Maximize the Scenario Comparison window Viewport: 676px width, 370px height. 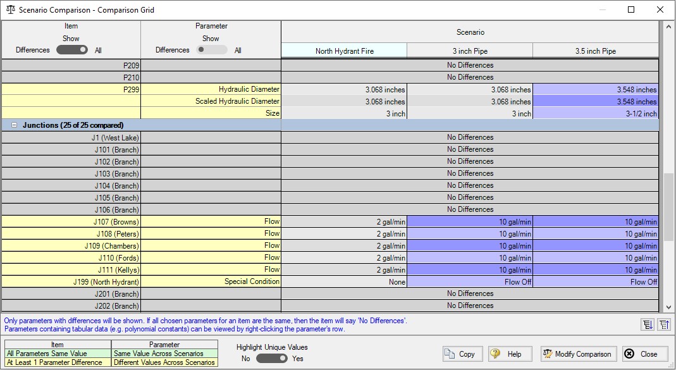point(630,10)
